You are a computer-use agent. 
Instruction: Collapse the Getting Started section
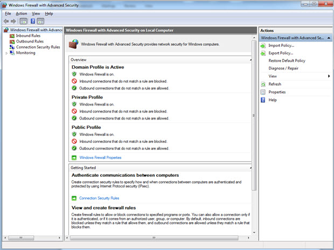[x=250, y=168]
